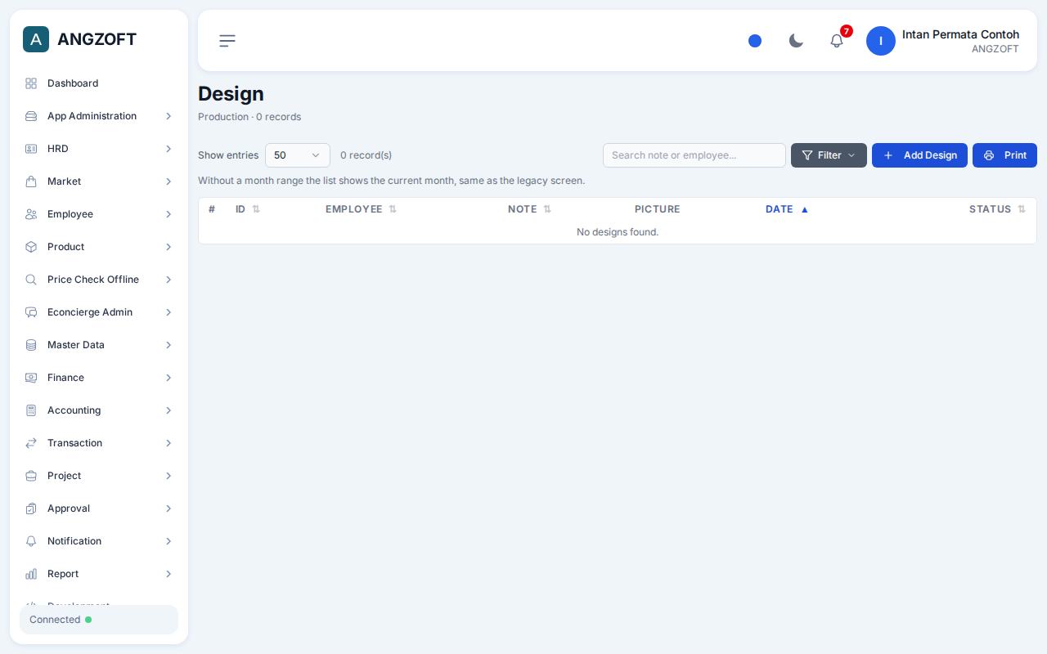Sort table by Employee column
Screen dimensions: 1047x654
point(361,209)
